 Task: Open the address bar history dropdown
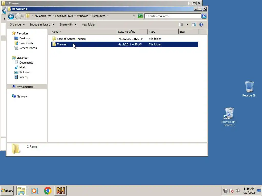click(x=134, y=16)
